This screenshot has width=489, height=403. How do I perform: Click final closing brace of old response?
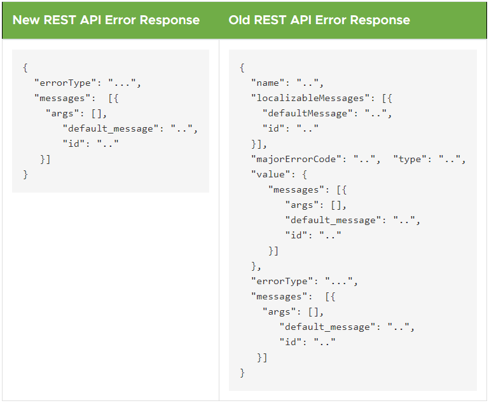[242, 372]
